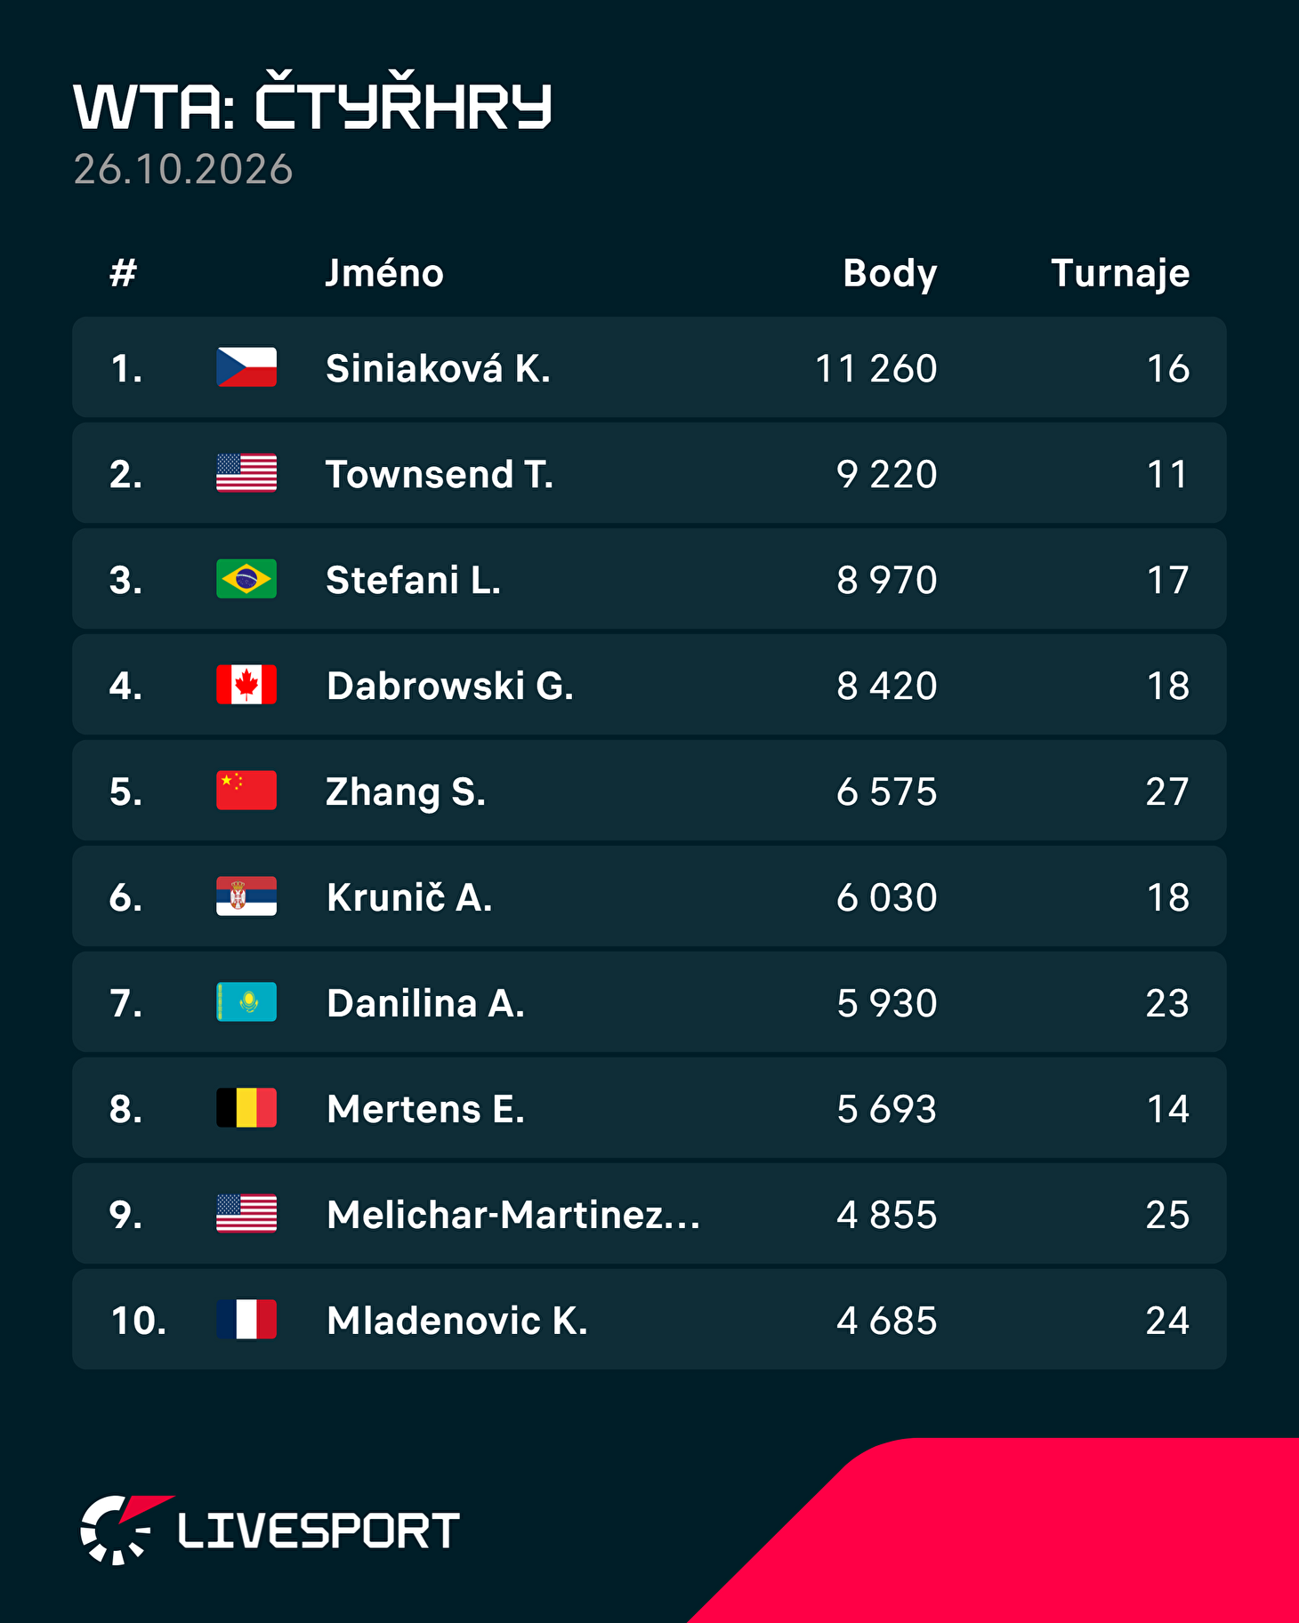Select the Body column header
Viewport: 1299px width, 1623px height.
tap(890, 273)
